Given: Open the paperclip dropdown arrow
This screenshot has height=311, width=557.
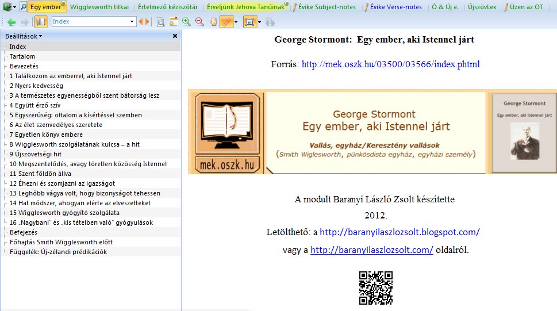Looking at the screenshot, I should tap(236, 22).
